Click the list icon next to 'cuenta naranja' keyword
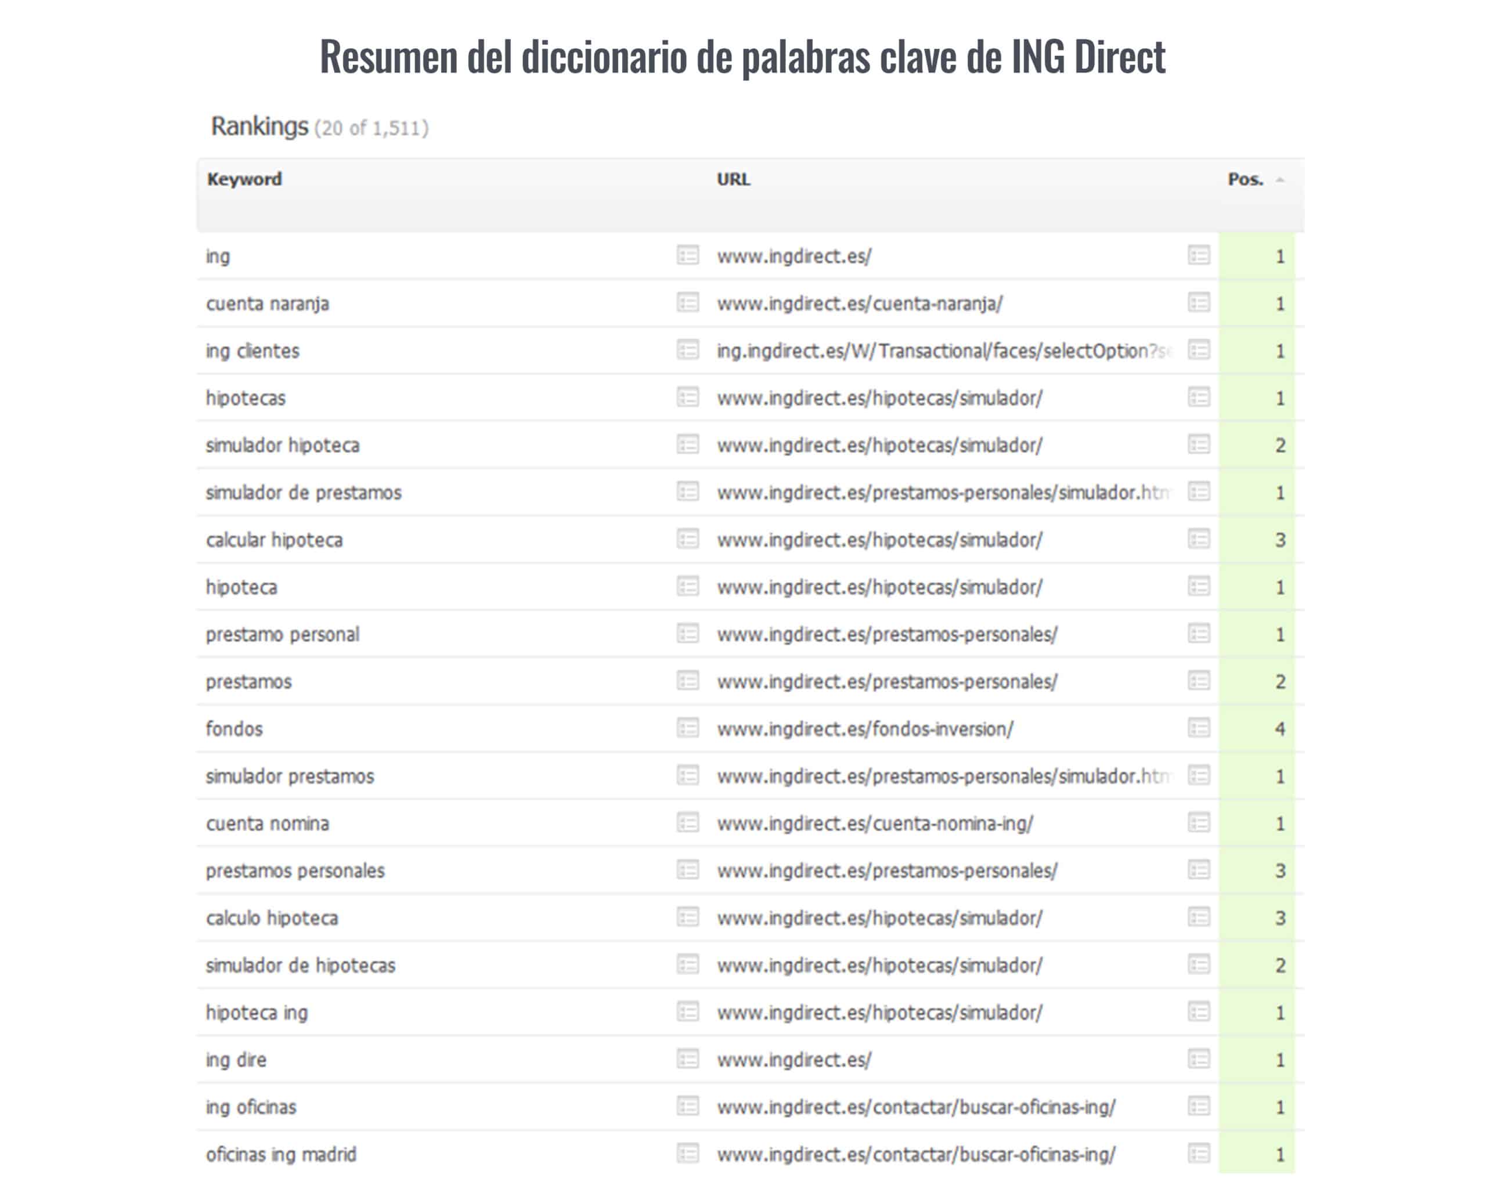 point(687,302)
